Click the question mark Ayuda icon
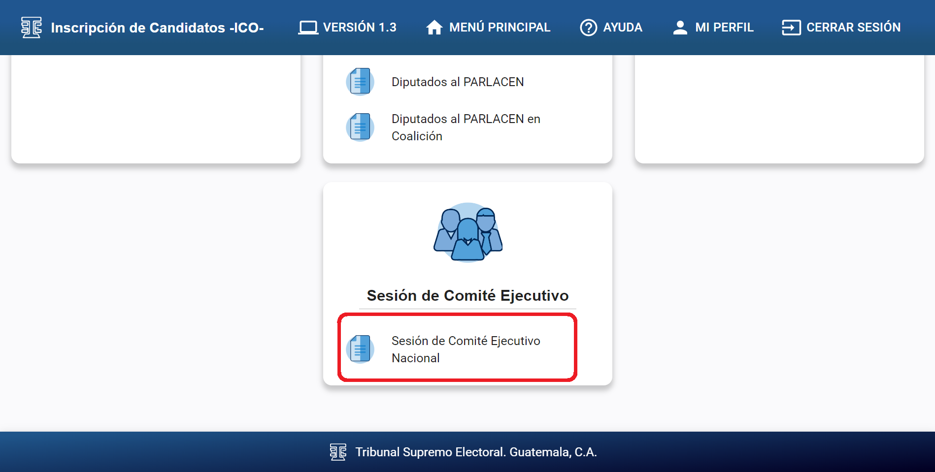 click(588, 28)
